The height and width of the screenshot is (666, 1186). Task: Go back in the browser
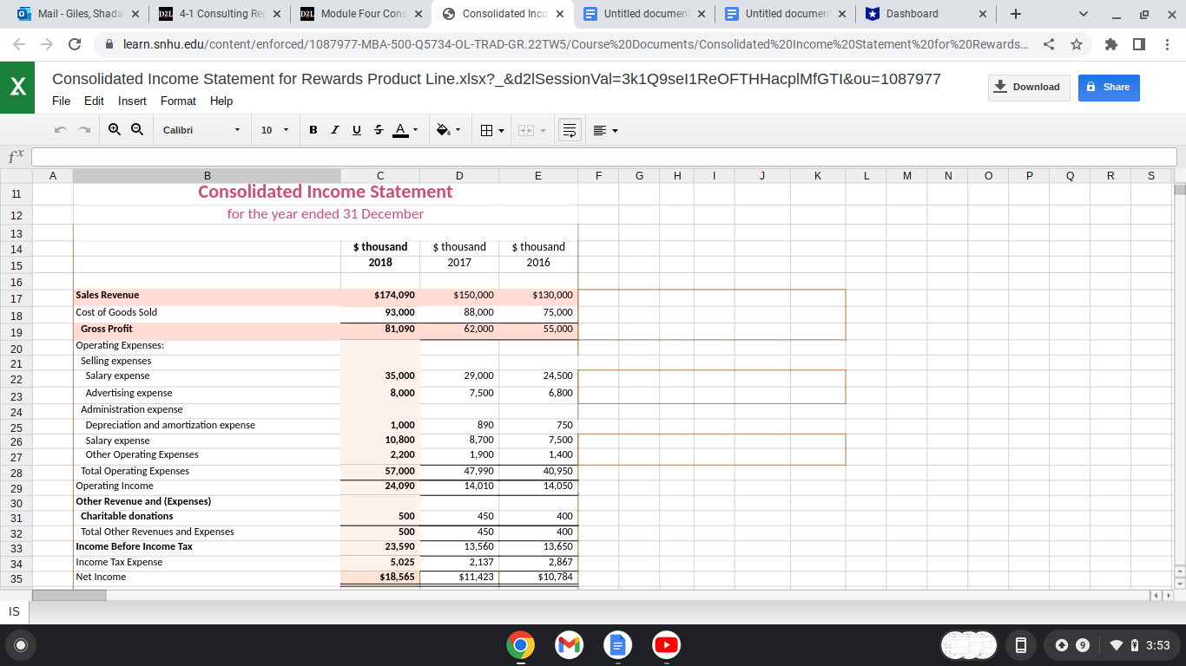[17, 43]
